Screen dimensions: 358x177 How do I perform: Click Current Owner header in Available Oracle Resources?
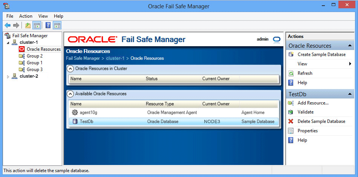pos(216,104)
